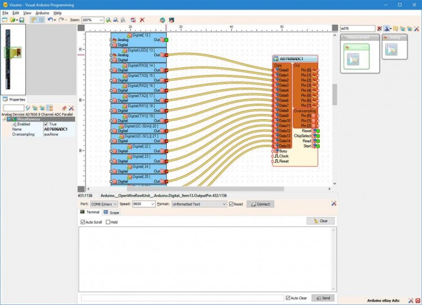Image resolution: width=422 pixels, height=305 pixels.
Task: Click the Zoom In magnifier icon
Action: click(108, 20)
